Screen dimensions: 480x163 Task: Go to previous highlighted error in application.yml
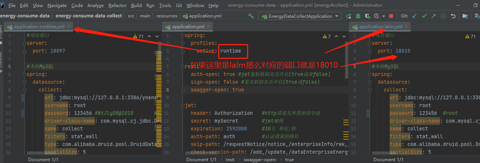336,36
